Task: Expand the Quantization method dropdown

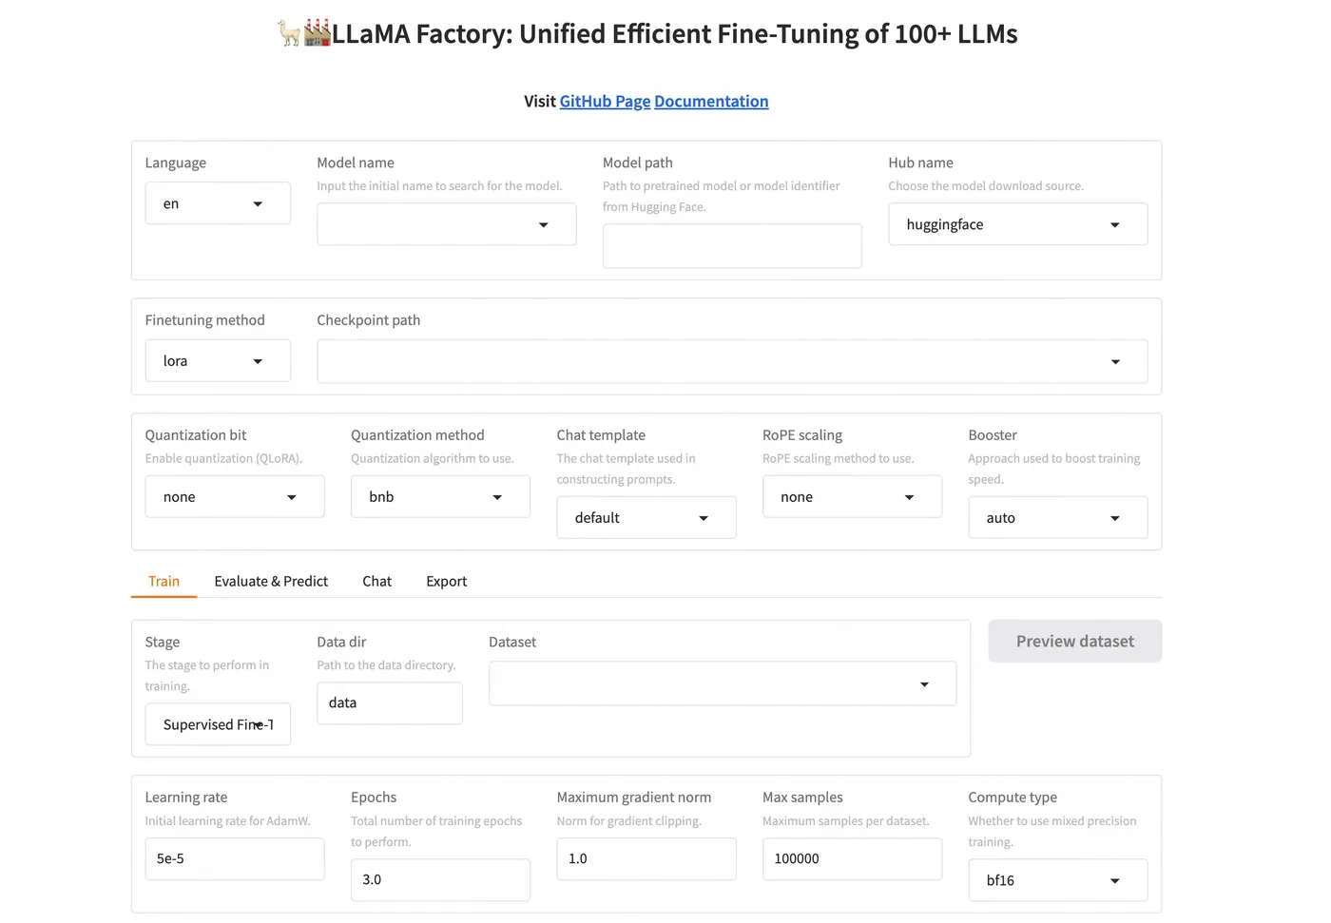Action: [x=440, y=497]
